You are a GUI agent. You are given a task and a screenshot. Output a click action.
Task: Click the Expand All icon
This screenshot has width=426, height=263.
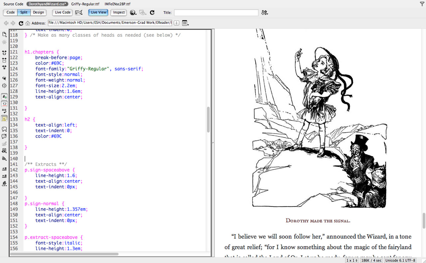(4, 67)
